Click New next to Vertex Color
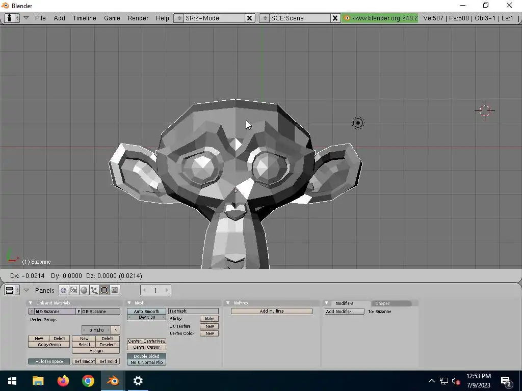This screenshot has height=391, width=522. tap(210, 333)
